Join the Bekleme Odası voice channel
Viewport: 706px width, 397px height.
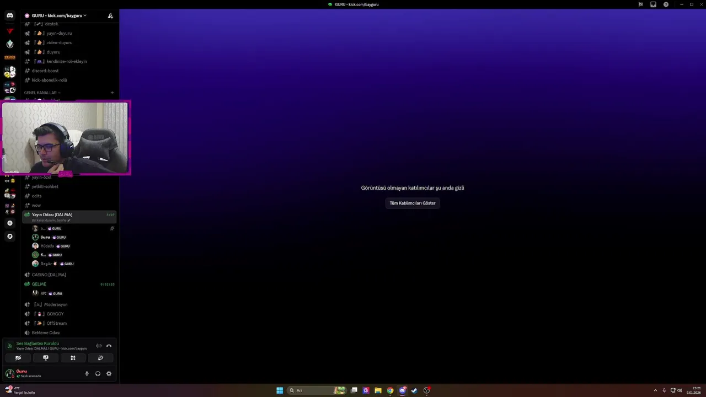pyautogui.click(x=69, y=332)
